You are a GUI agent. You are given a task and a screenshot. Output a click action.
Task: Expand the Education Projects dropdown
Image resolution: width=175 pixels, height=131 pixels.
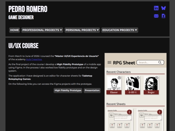point(120,30)
